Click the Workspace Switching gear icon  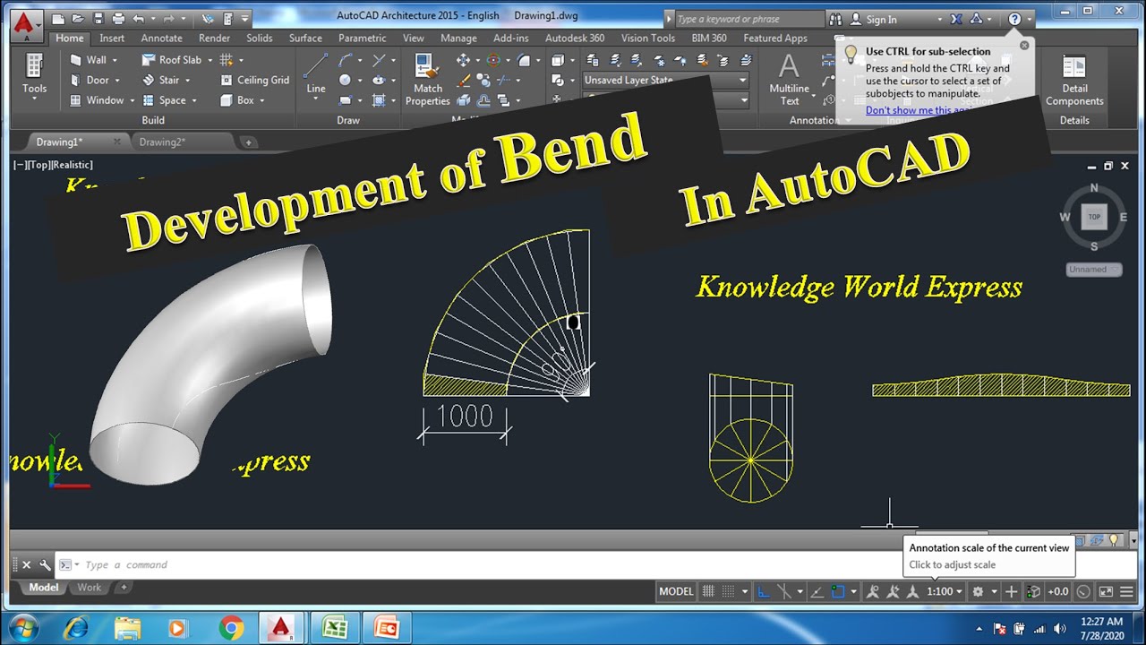[x=978, y=591]
